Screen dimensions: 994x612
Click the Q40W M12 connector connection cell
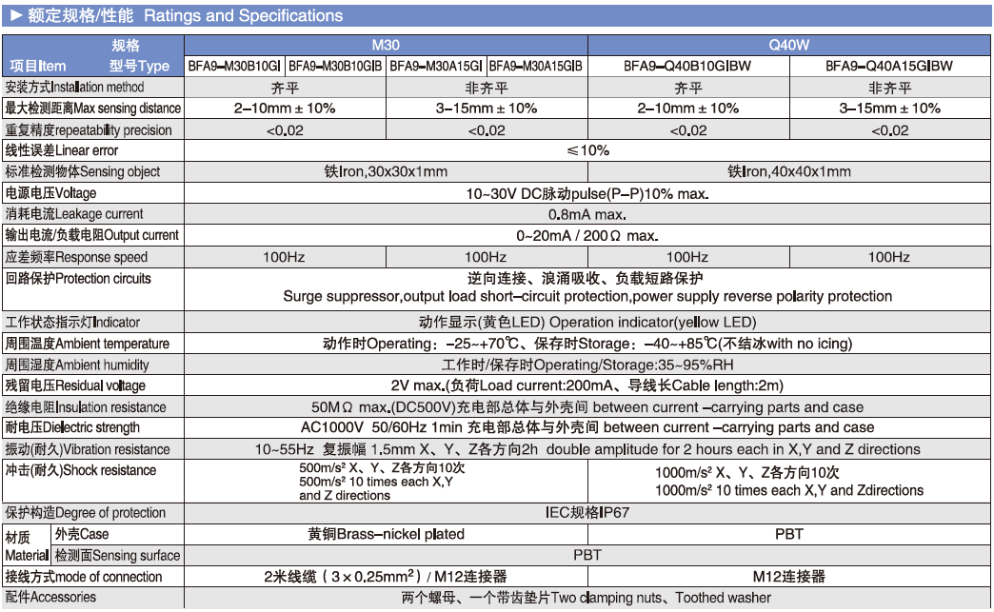(788, 577)
